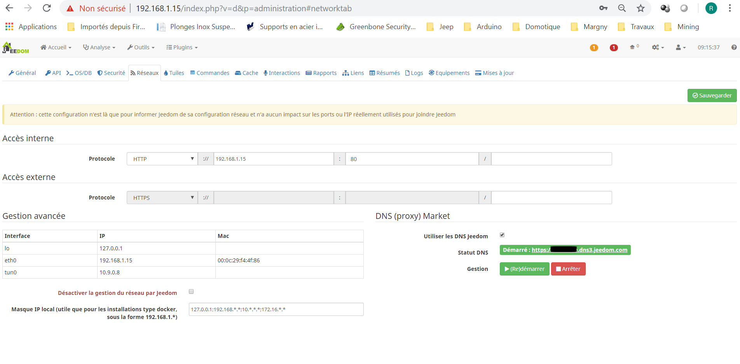740x364 pixels.
Task: Open the Mining bookmarks folder
Action: [x=682, y=27]
